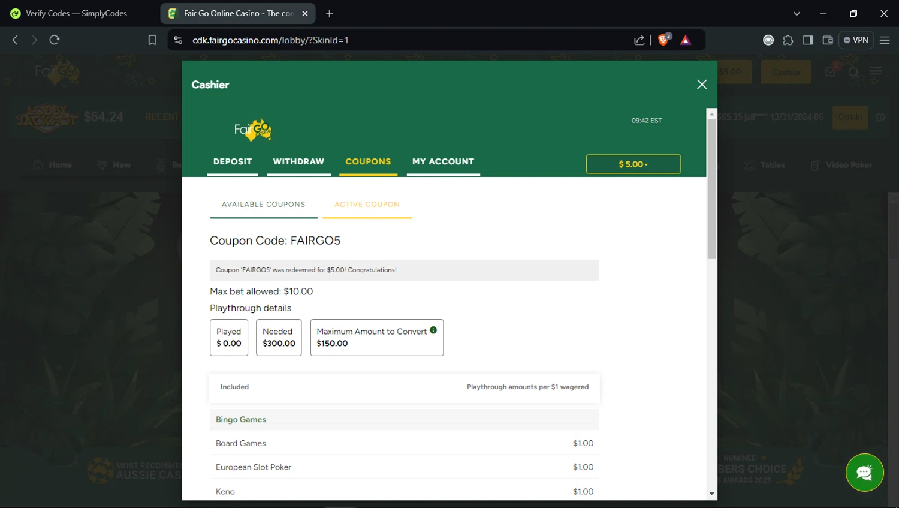Screen dimensions: 899x508
Task: Click the search magnifier in lobby header
Action: tap(854, 72)
